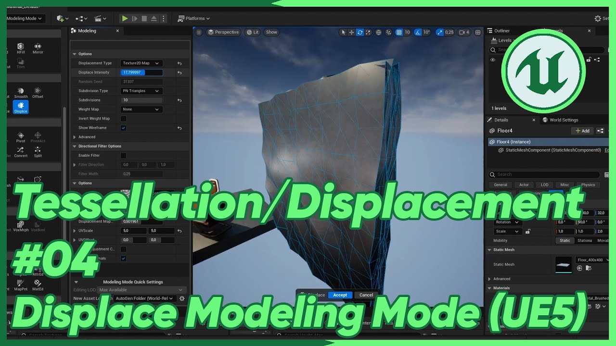Screen dimensions: 616x346
Task: Open the viewport Show menu button
Action: 272,32
